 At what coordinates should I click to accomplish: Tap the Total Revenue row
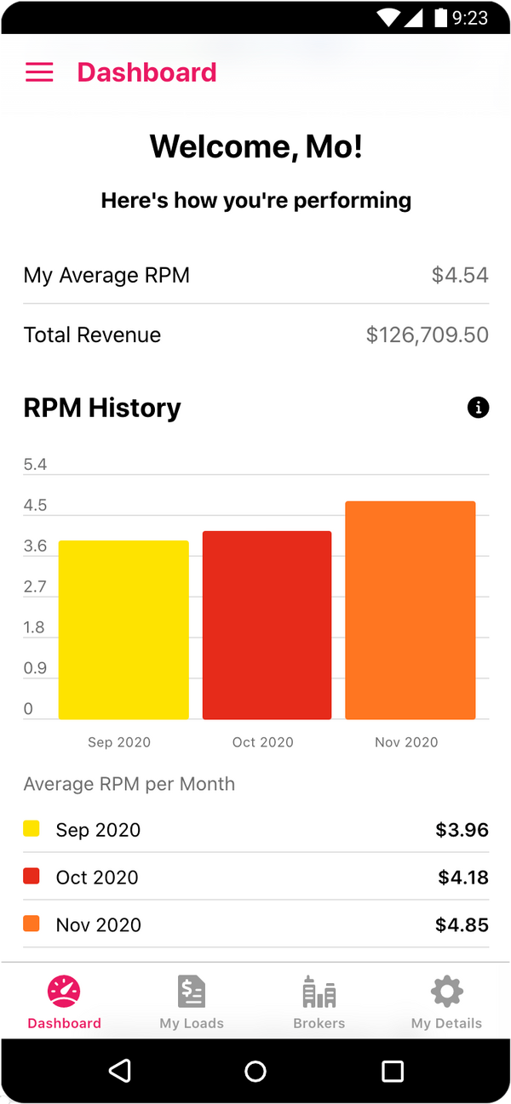[x=255, y=335]
